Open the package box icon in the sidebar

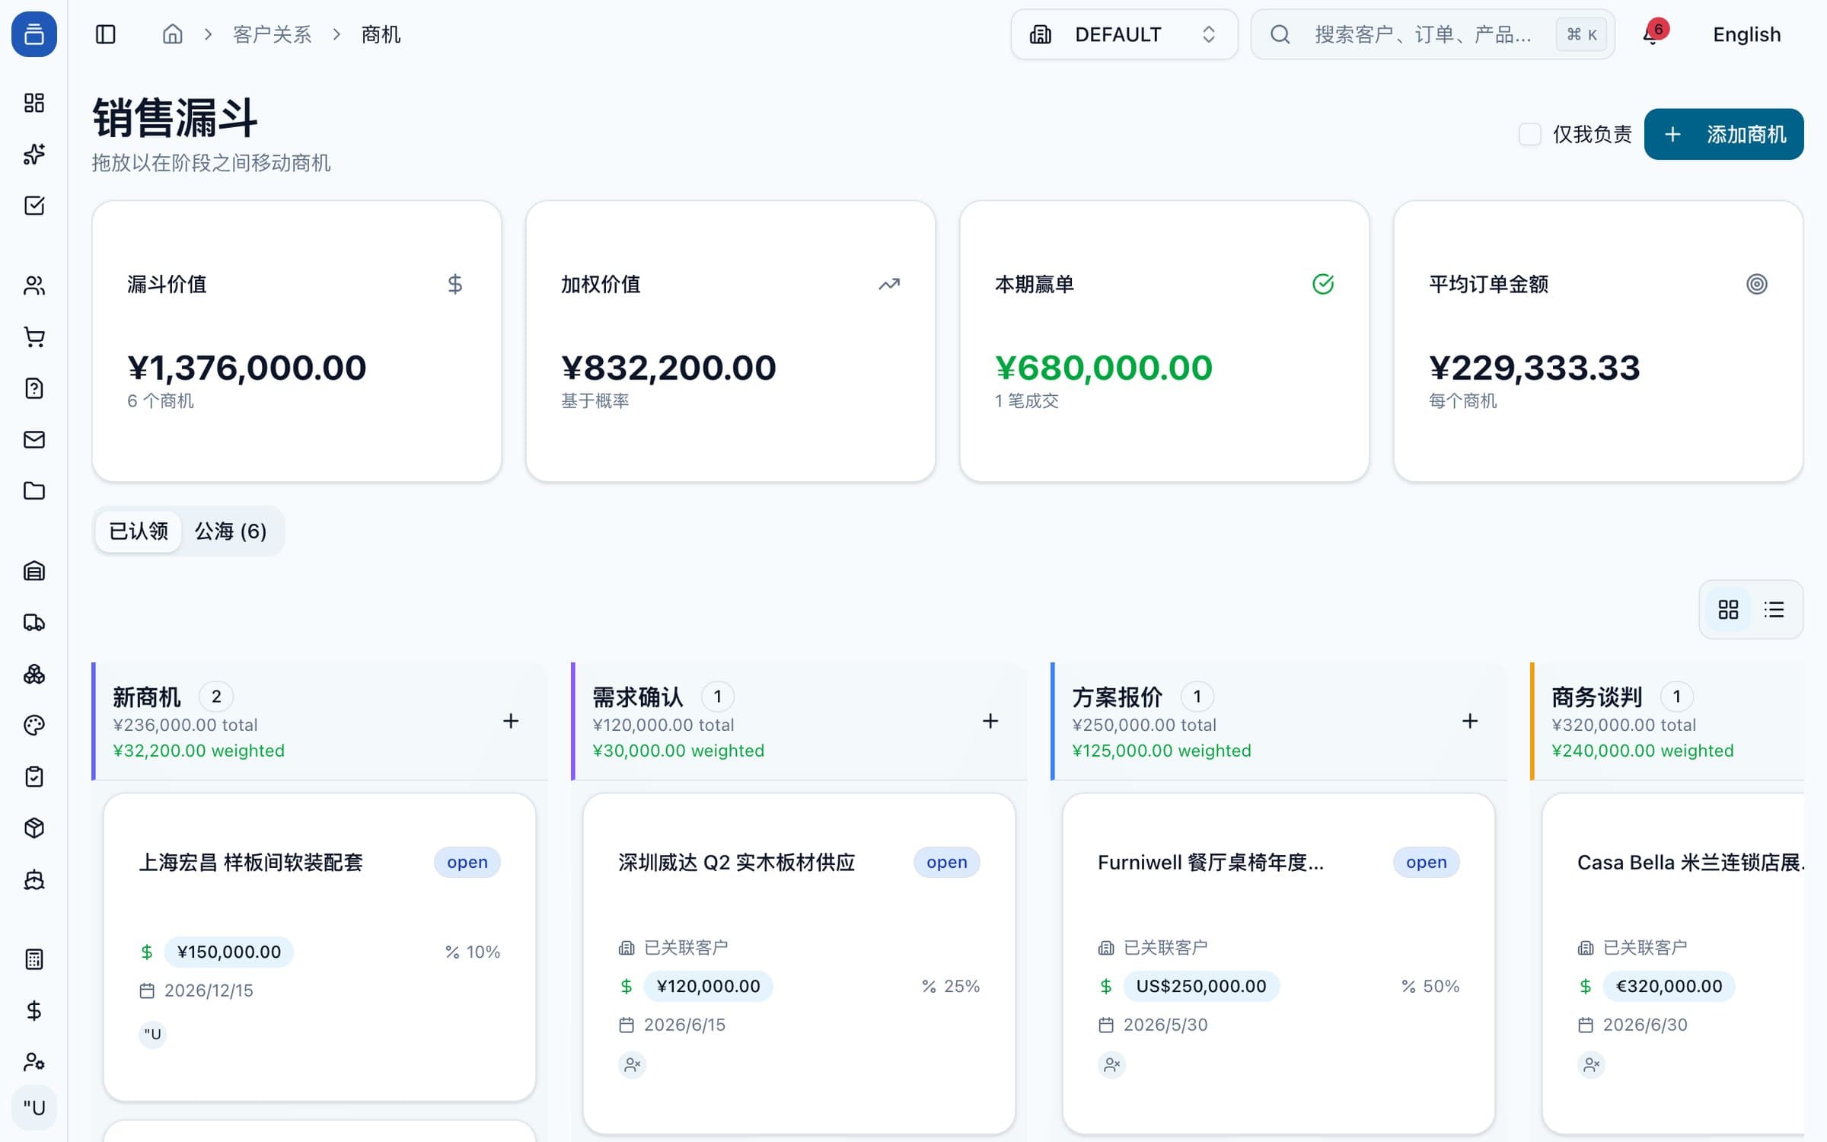(34, 828)
